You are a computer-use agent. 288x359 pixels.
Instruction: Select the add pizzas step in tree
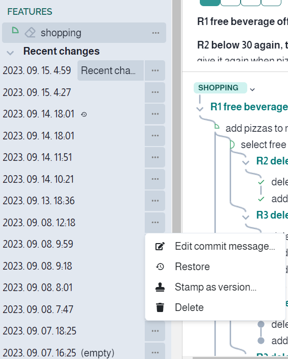tap(256, 128)
